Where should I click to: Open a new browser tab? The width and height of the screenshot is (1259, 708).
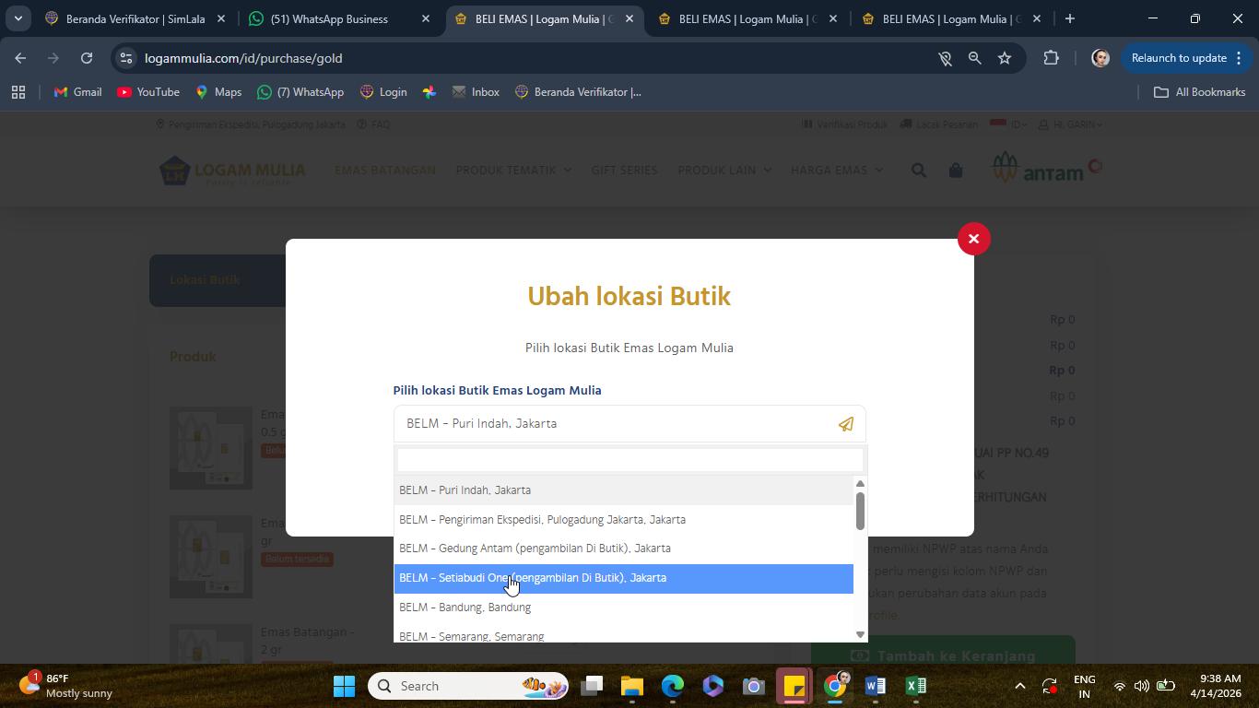tap(1069, 18)
